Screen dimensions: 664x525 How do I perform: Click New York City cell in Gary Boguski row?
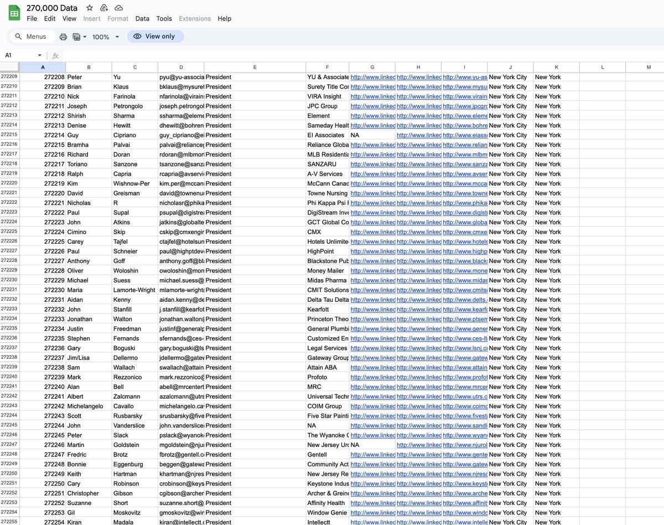(x=510, y=348)
